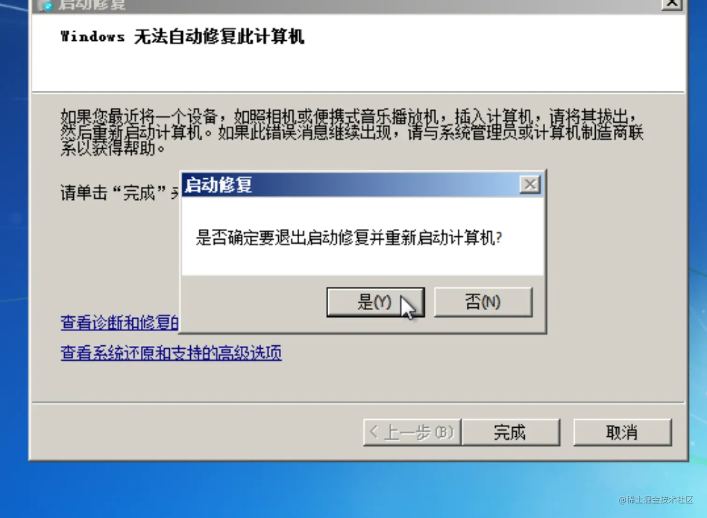Click the blank white area beneath the heading
The image size is (707, 518).
tap(358, 70)
